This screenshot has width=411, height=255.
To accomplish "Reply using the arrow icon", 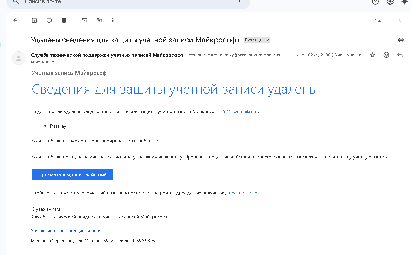I will coord(400,55).
